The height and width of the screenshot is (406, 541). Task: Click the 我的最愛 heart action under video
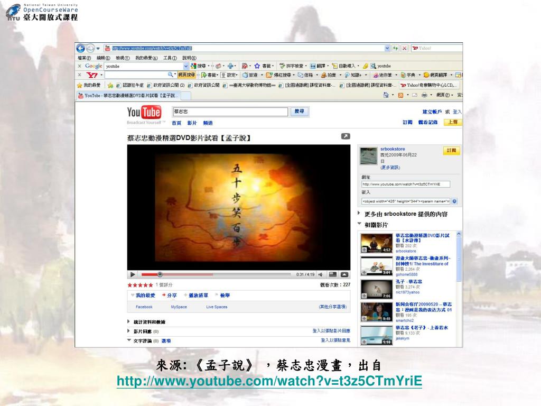pos(143,296)
